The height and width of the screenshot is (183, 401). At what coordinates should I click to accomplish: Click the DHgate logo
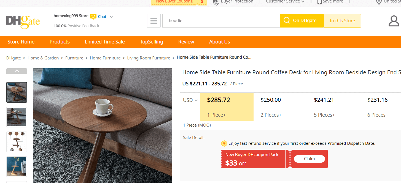pyautogui.click(x=23, y=21)
